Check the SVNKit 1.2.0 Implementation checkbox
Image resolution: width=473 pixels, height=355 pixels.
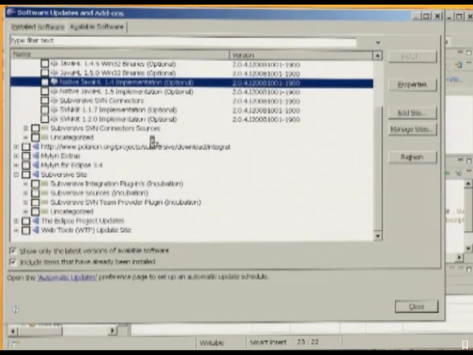coord(45,119)
